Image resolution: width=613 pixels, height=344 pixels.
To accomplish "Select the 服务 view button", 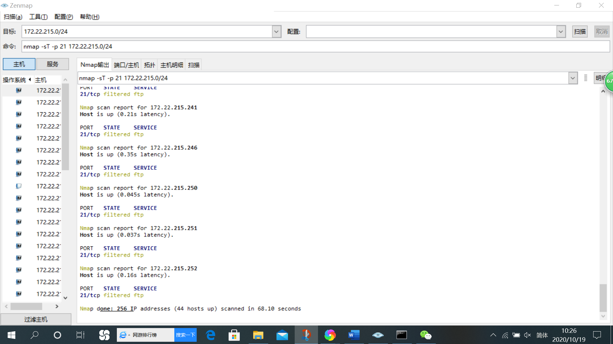I will pos(53,64).
